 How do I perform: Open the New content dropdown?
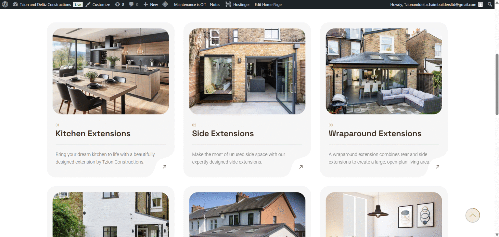coord(151,5)
